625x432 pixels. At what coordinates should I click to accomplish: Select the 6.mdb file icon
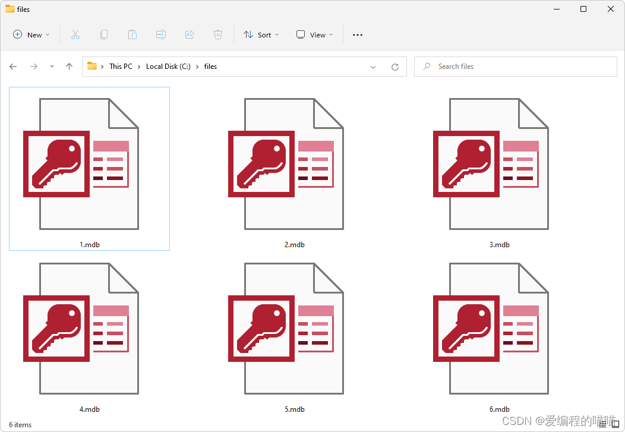point(491,329)
